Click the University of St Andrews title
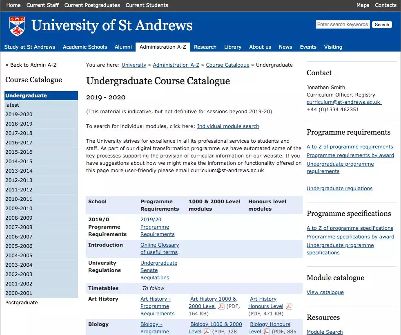The width and height of the screenshot is (401, 335). point(112,26)
